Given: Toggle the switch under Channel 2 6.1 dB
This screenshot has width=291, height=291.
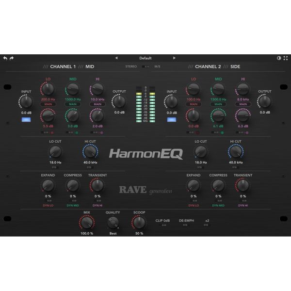Looking at the screenshot, I should tap(215, 132).
